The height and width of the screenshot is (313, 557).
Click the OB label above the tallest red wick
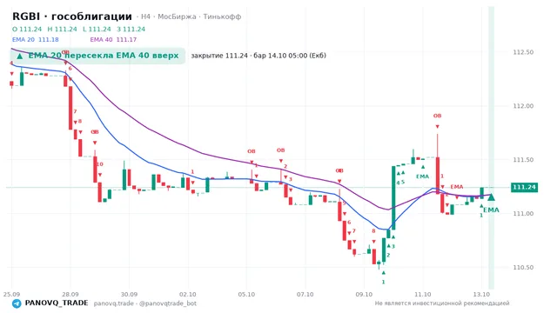click(437, 116)
